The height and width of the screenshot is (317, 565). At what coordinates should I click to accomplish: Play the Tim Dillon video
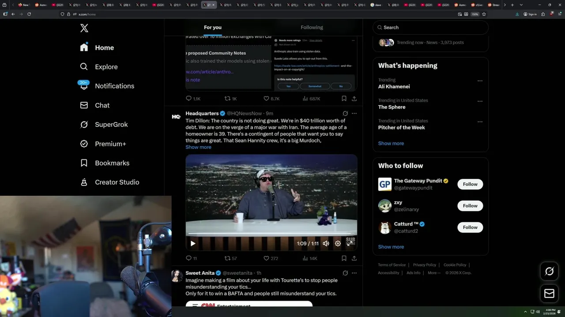point(193,243)
